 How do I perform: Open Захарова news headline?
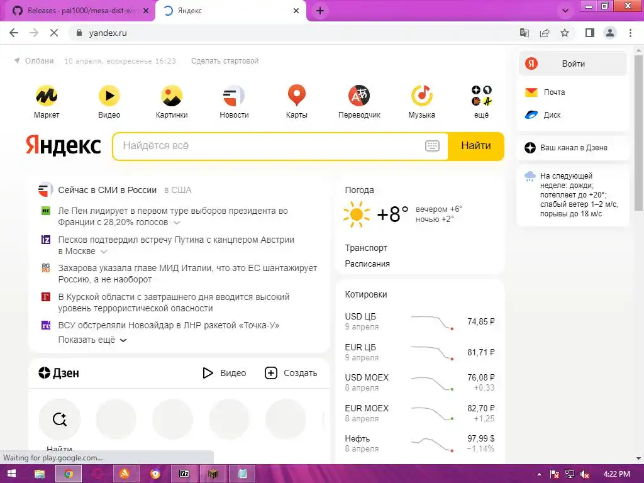click(x=187, y=274)
